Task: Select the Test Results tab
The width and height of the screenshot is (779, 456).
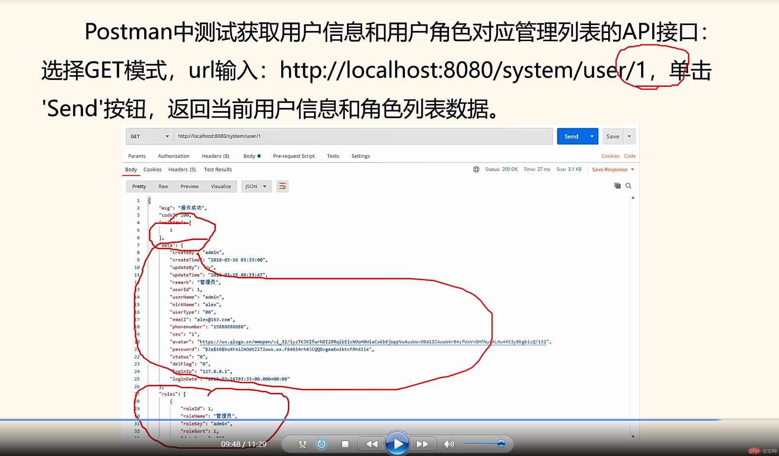Action: 218,170
